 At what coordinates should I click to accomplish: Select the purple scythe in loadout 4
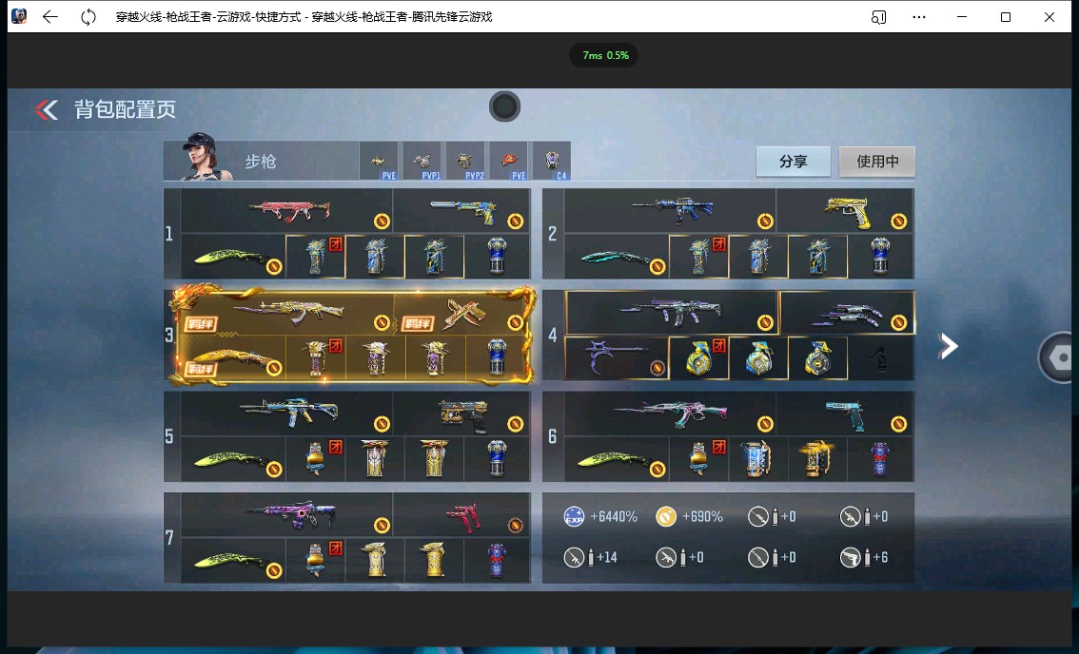(617, 358)
